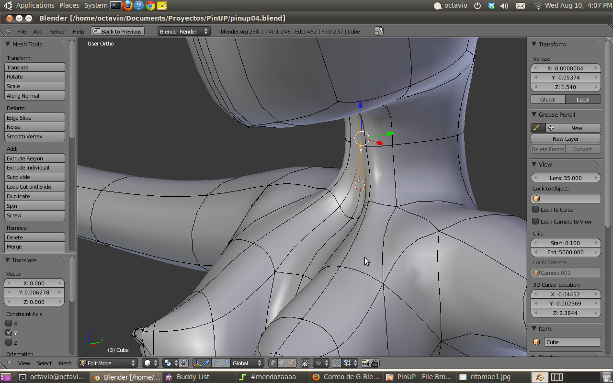The width and height of the screenshot is (613, 383).
Task: Switch to vertex select mode
Action: 272,363
